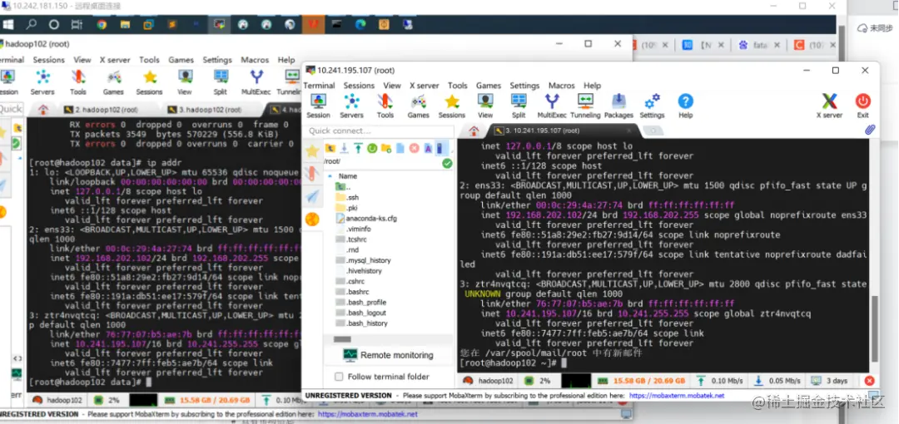Viewport: 899px width, 424px height.
Task: Open File Explorer from remote taskbar
Action: point(125,25)
